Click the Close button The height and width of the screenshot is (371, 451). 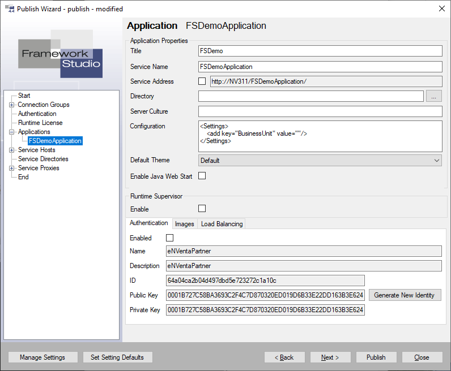pyautogui.click(x=422, y=357)
